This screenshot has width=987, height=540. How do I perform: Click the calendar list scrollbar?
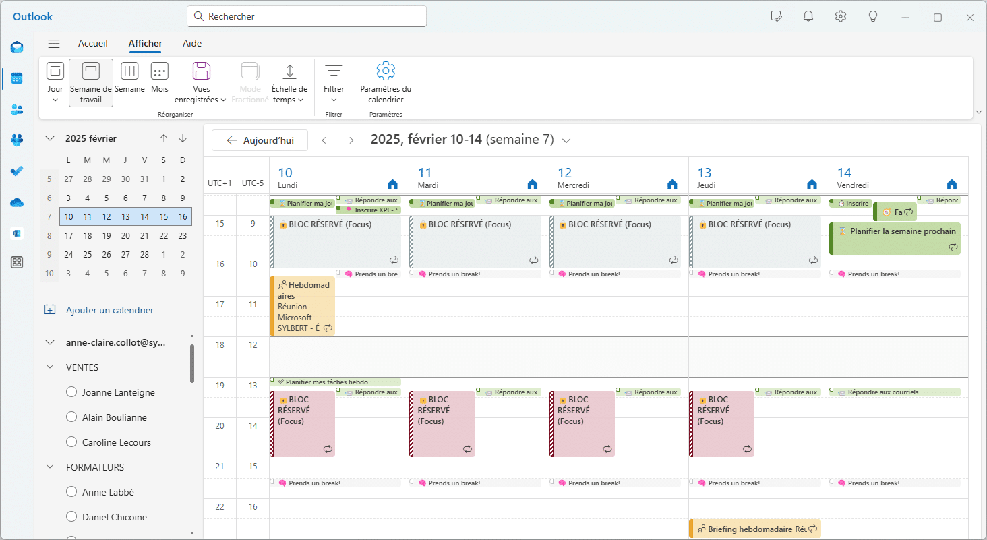[192, 364]
